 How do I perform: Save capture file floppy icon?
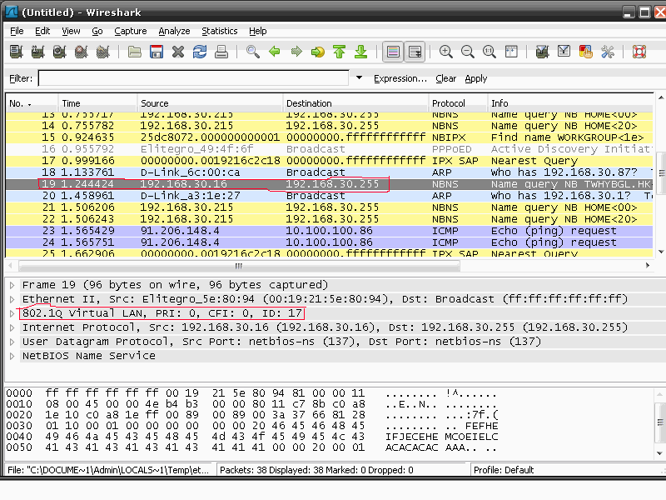pyautogui.click(x=157, y=52)
